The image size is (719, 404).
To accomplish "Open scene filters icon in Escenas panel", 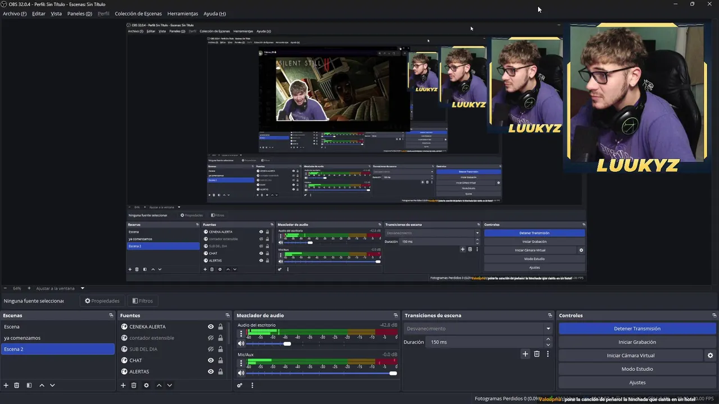I will 29,385.
